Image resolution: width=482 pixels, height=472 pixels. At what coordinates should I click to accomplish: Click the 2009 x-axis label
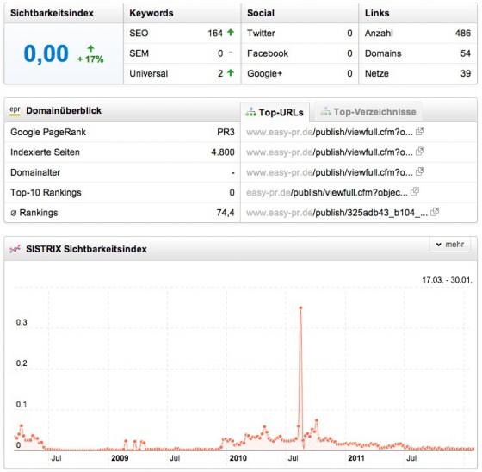120,458
